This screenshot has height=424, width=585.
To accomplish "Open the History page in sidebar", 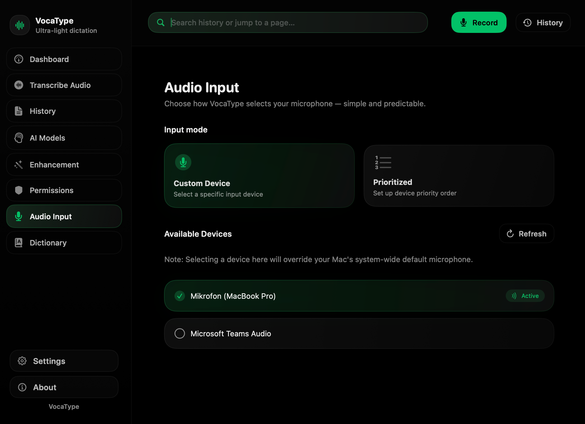I will [x=64, y=111].
